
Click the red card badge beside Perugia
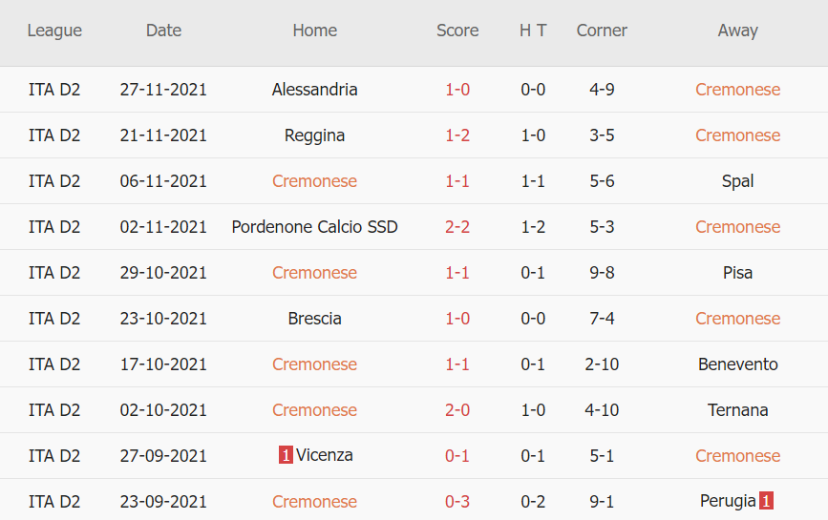[x=766, y=501]
